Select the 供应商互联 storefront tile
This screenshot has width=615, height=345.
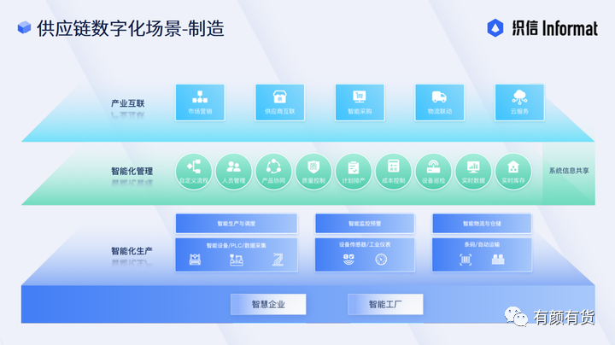[279, 102]
